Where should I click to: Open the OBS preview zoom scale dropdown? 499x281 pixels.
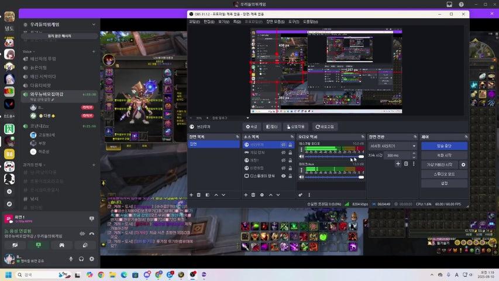pos(247,118)
